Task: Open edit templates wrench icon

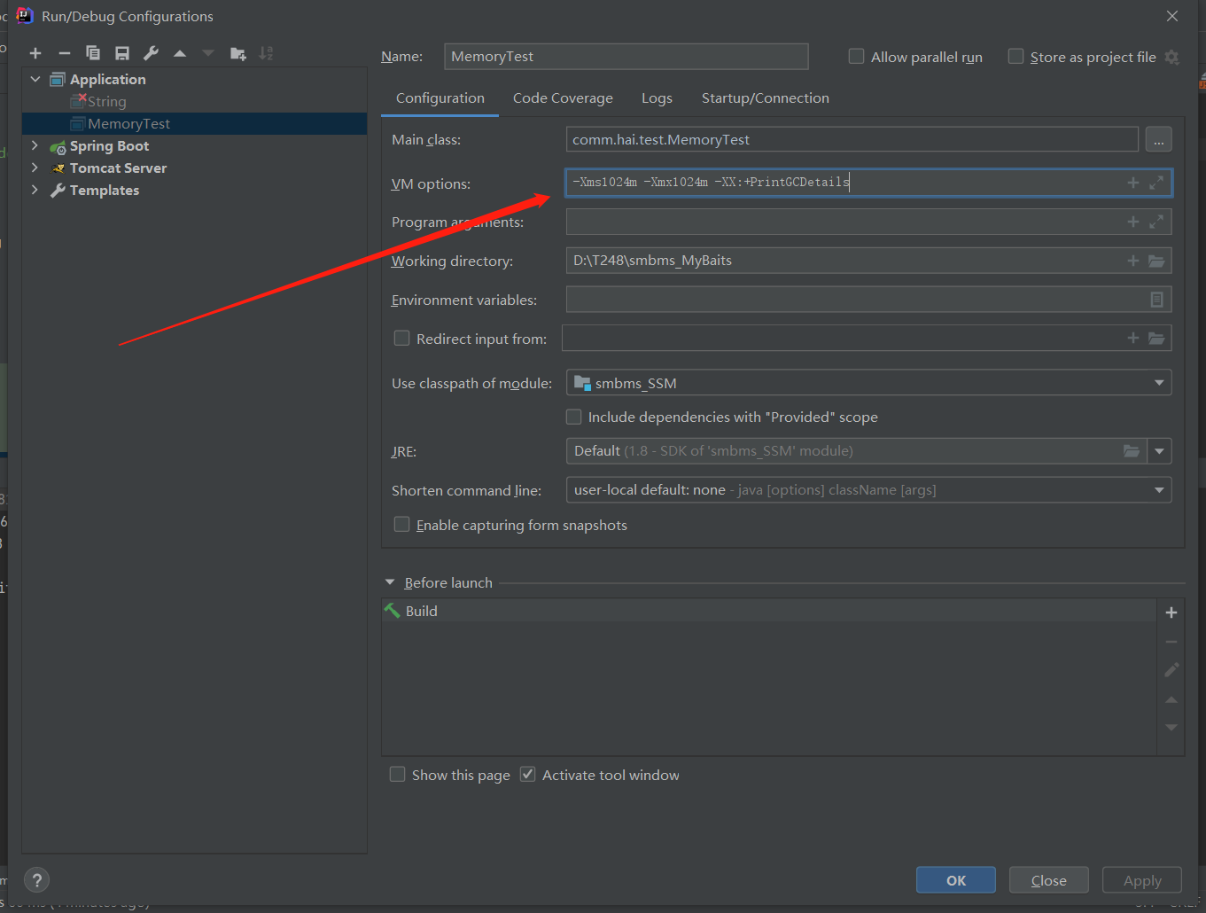Action: (152, 53)
